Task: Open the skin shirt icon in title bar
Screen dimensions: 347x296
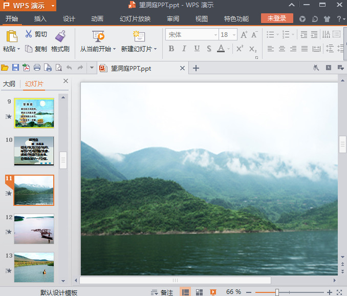Action: coord(327,19)
